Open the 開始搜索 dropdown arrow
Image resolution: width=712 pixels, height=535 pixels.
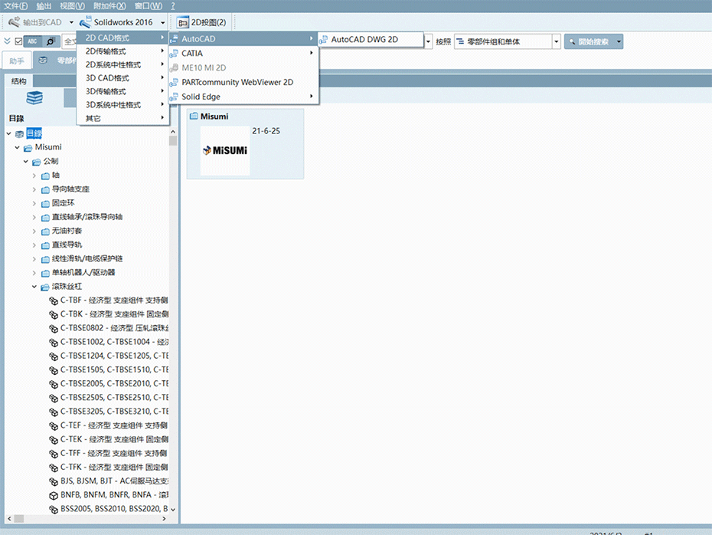[619, 42]
